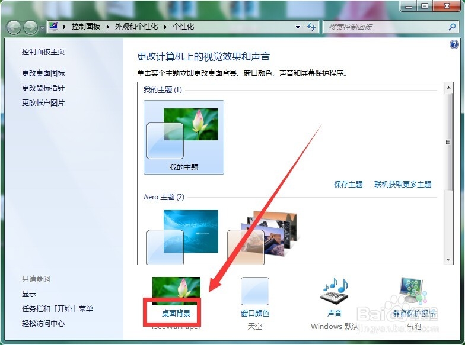465x345 pixels.
Task: Click the Back navigation arrow
Action: click(14, 28)
